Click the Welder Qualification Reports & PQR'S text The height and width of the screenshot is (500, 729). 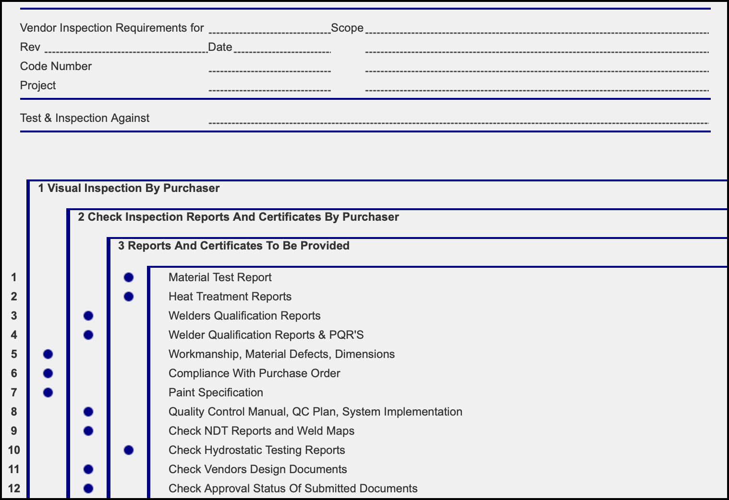tap(266, 335)
